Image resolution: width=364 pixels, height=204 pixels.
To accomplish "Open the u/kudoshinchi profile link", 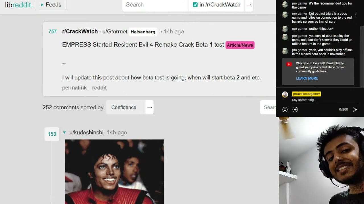I will [86, 133].
